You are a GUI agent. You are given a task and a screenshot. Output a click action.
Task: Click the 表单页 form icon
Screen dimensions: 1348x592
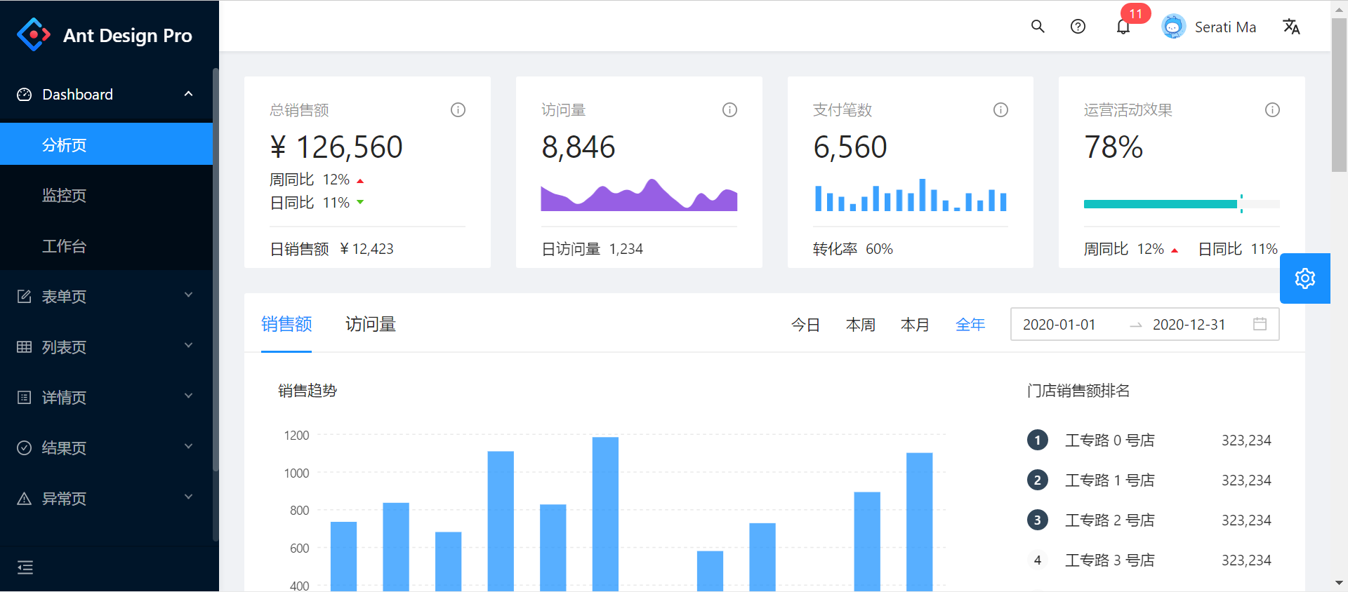25,297
